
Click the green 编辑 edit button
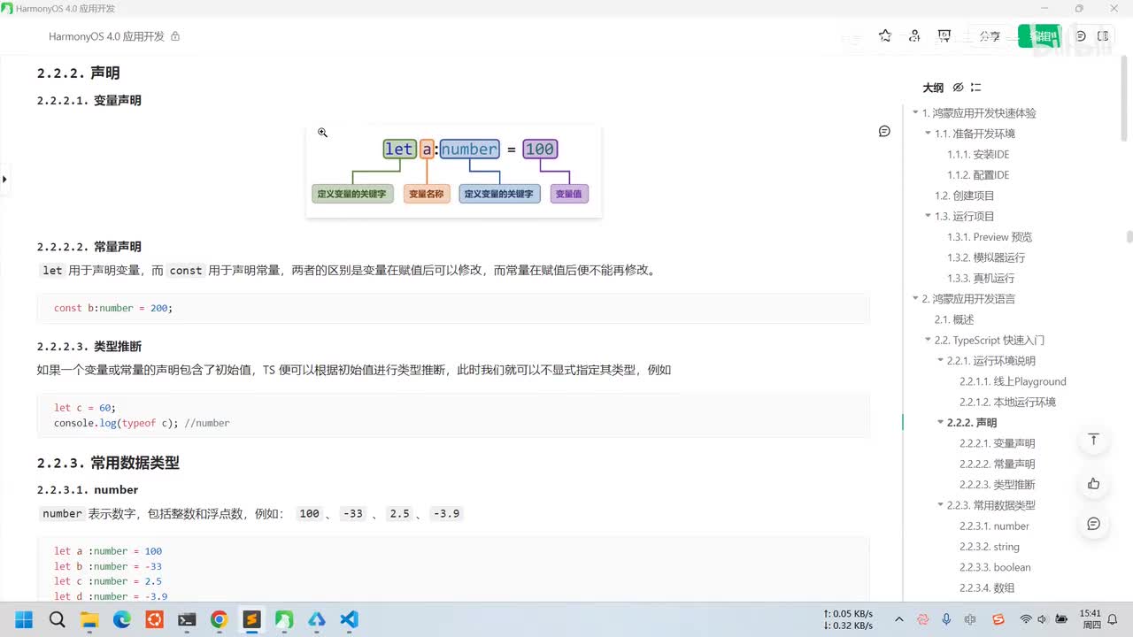pyautogui.click(x=1039, y=36)
